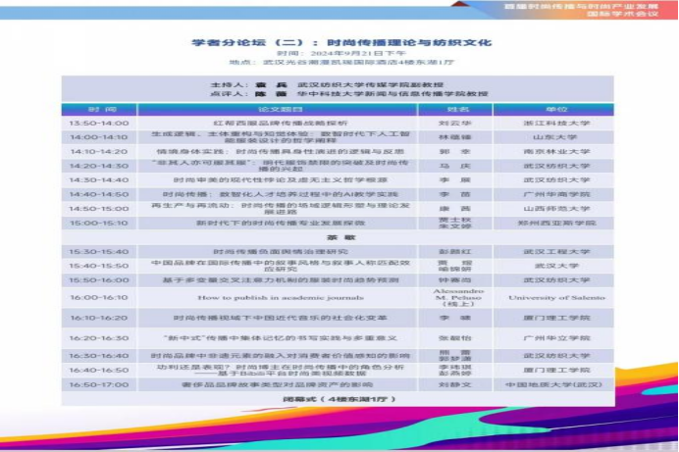Screen dimensions: 679x452
Task: Click the 点评人 commentator information line
Action: pyautogui.click(x=339, y=93)
